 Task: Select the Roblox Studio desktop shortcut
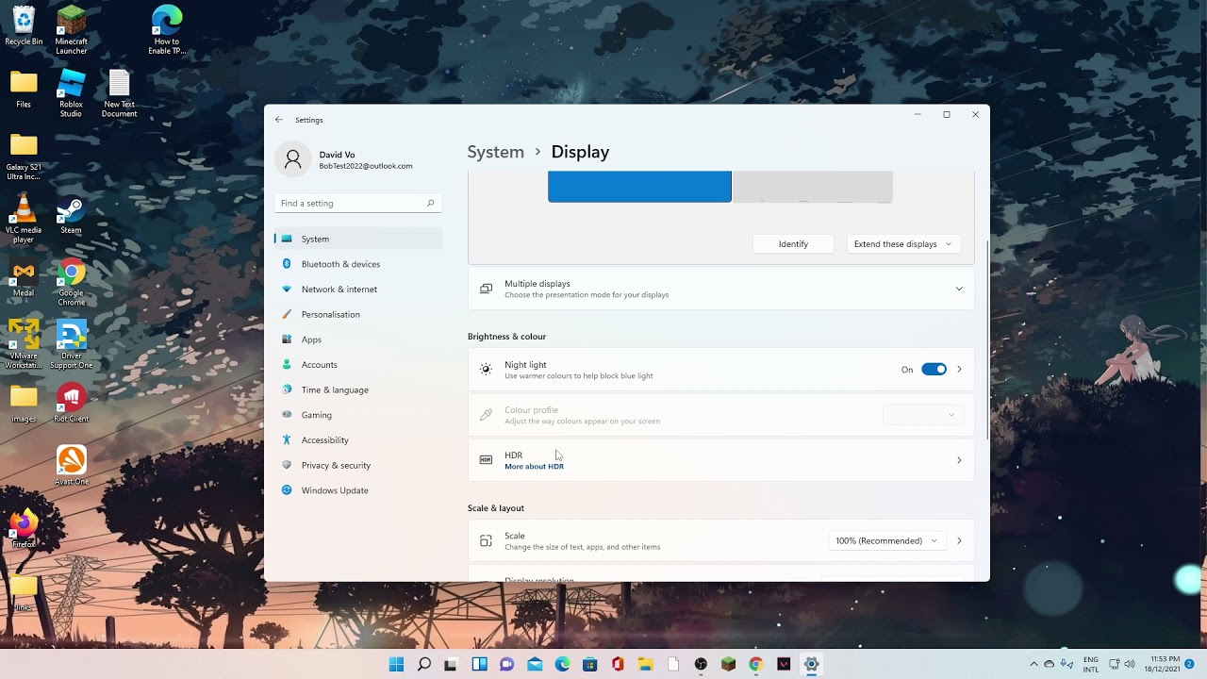(71, 93)
